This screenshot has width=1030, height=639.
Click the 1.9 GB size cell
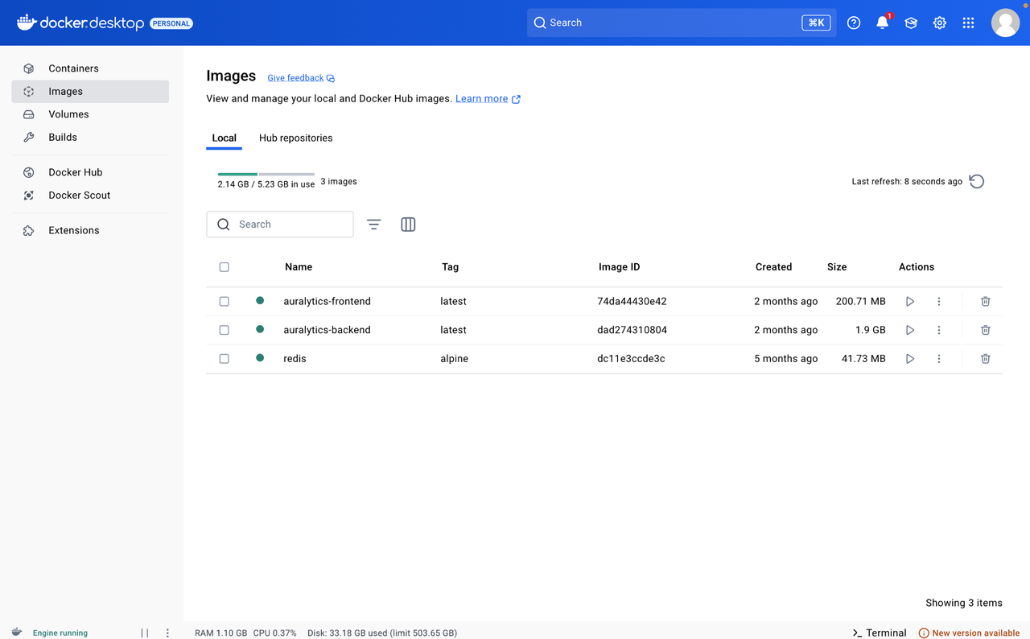[x=869, y=330]
